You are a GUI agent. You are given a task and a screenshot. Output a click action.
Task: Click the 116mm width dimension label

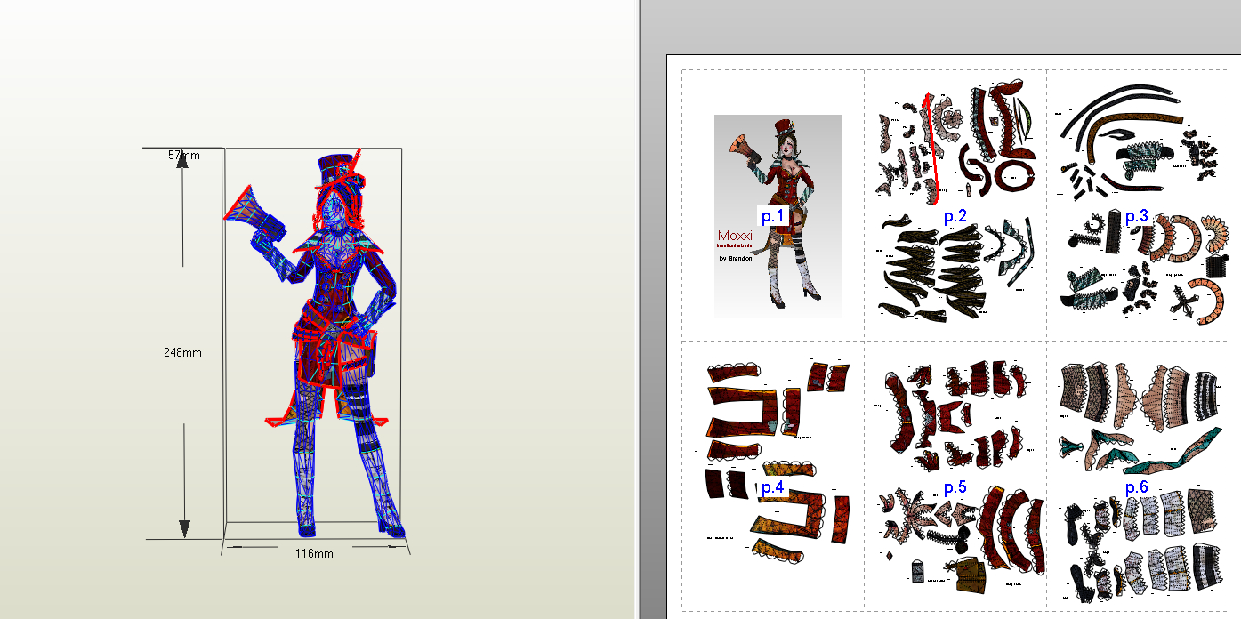[314, 553]
